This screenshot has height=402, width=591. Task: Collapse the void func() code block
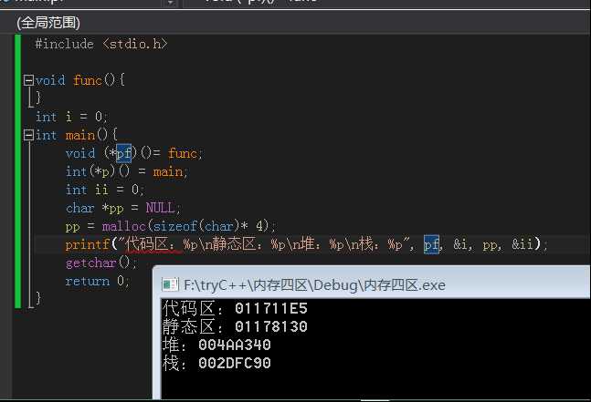(28, 80)
